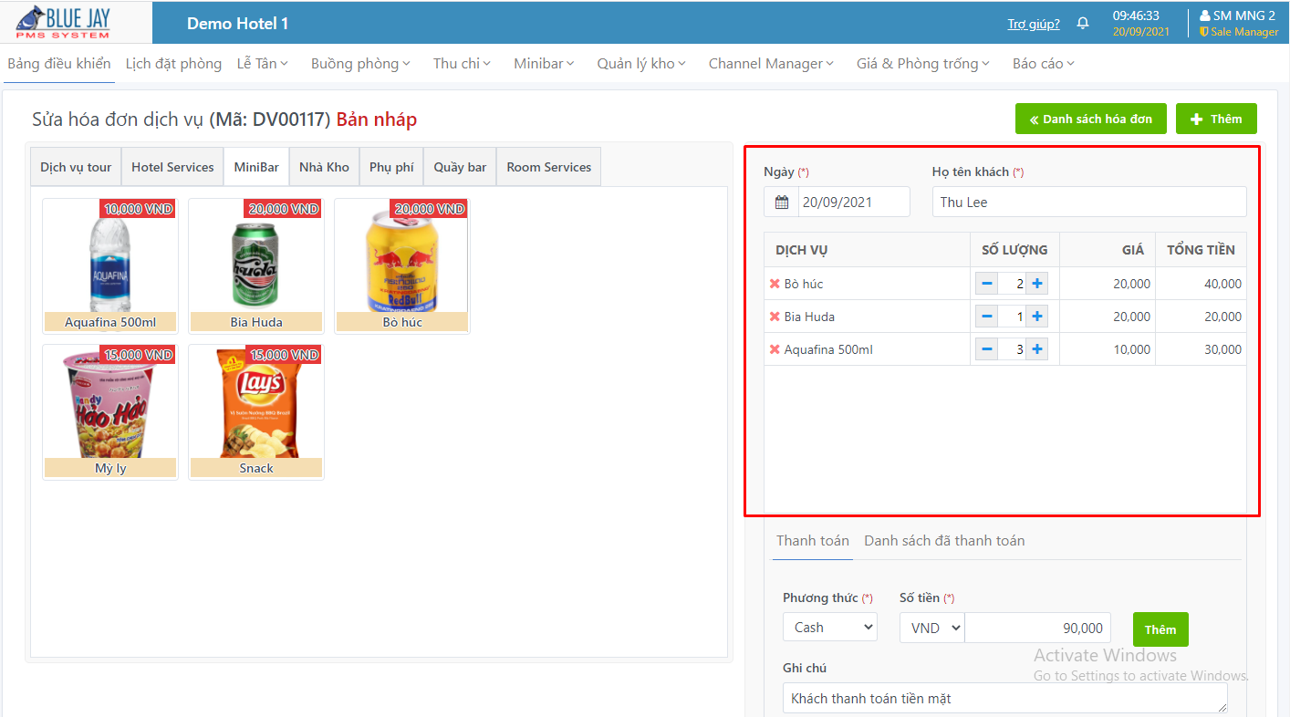Image resolution: width=1290 pixels, height=717 pixels.
Task: Open the VND currency dropdown
Action: coord(931,628)
